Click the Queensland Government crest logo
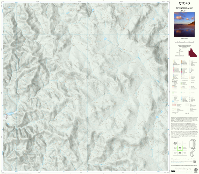 pyautogui.click(x=196, y=170)
